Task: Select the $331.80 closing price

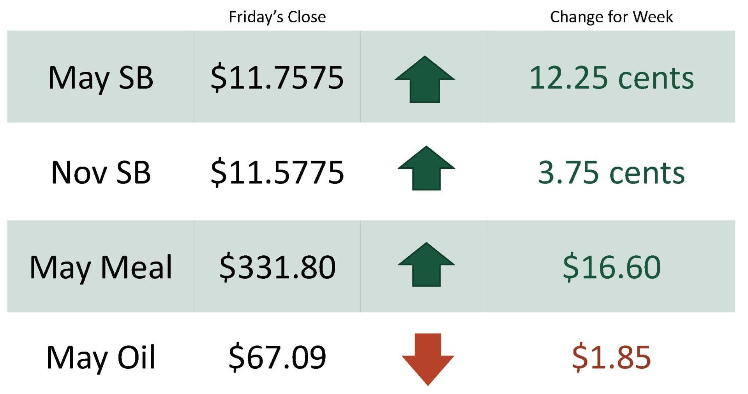Action: 277,267
